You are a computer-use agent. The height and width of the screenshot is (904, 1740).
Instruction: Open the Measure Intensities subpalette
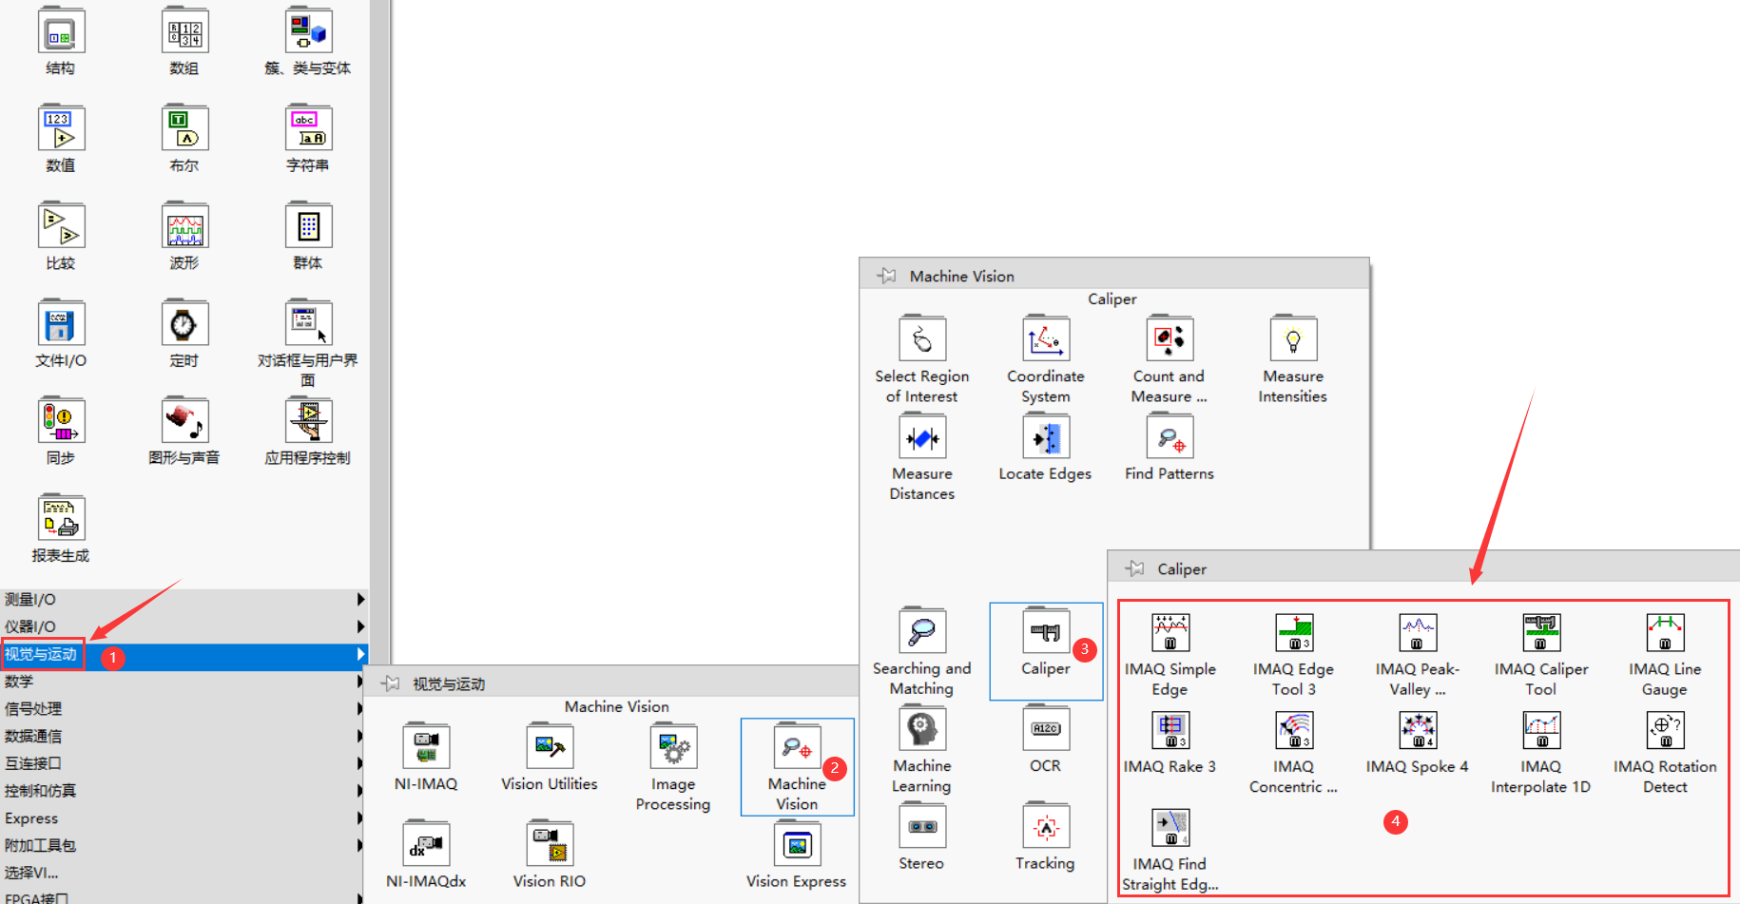pos(1293,339)
